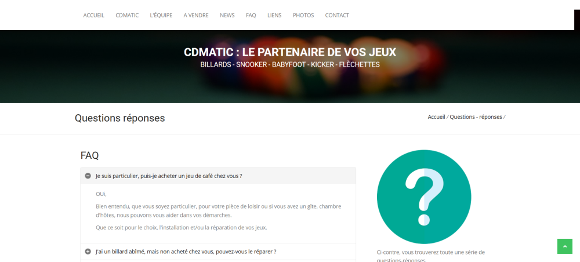Open the CONTACT page
This screenshot has width=580, height=262.
click(x=337, y=15)
